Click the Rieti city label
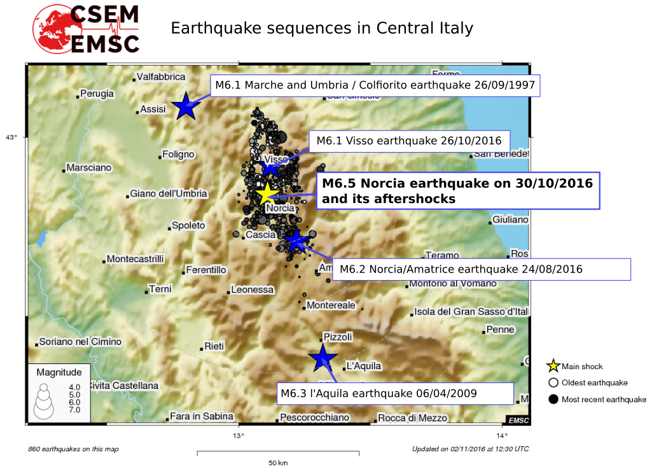652x471 pixels. [214, 346]
